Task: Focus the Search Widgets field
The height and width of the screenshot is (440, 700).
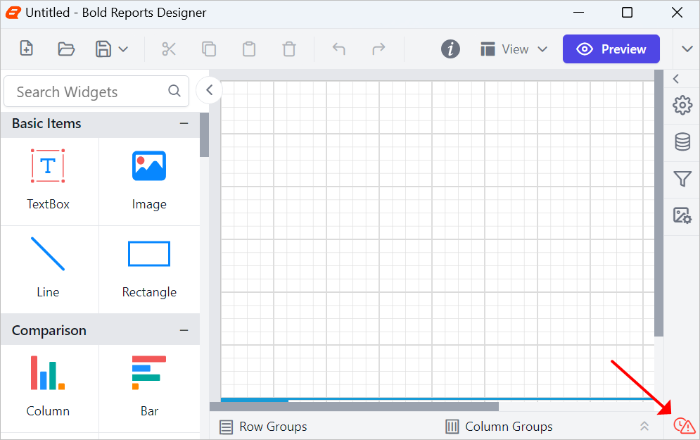Action: coord(96,92)
